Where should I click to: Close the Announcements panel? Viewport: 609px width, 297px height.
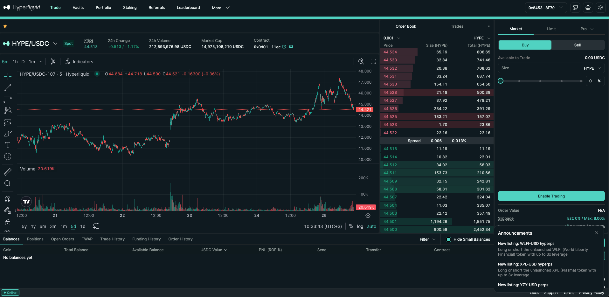pos(597,233)
